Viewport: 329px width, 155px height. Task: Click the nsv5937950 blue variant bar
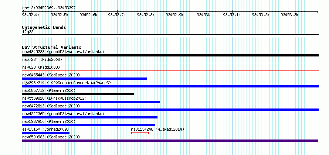point(88,125)
